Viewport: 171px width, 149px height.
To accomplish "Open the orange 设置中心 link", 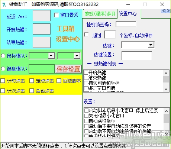I will 68,39.
